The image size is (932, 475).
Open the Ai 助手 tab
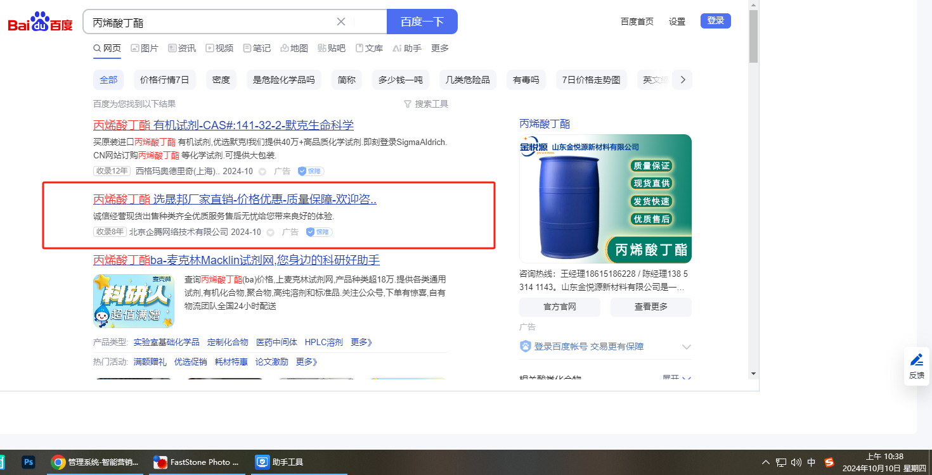(x=407, y=48)
